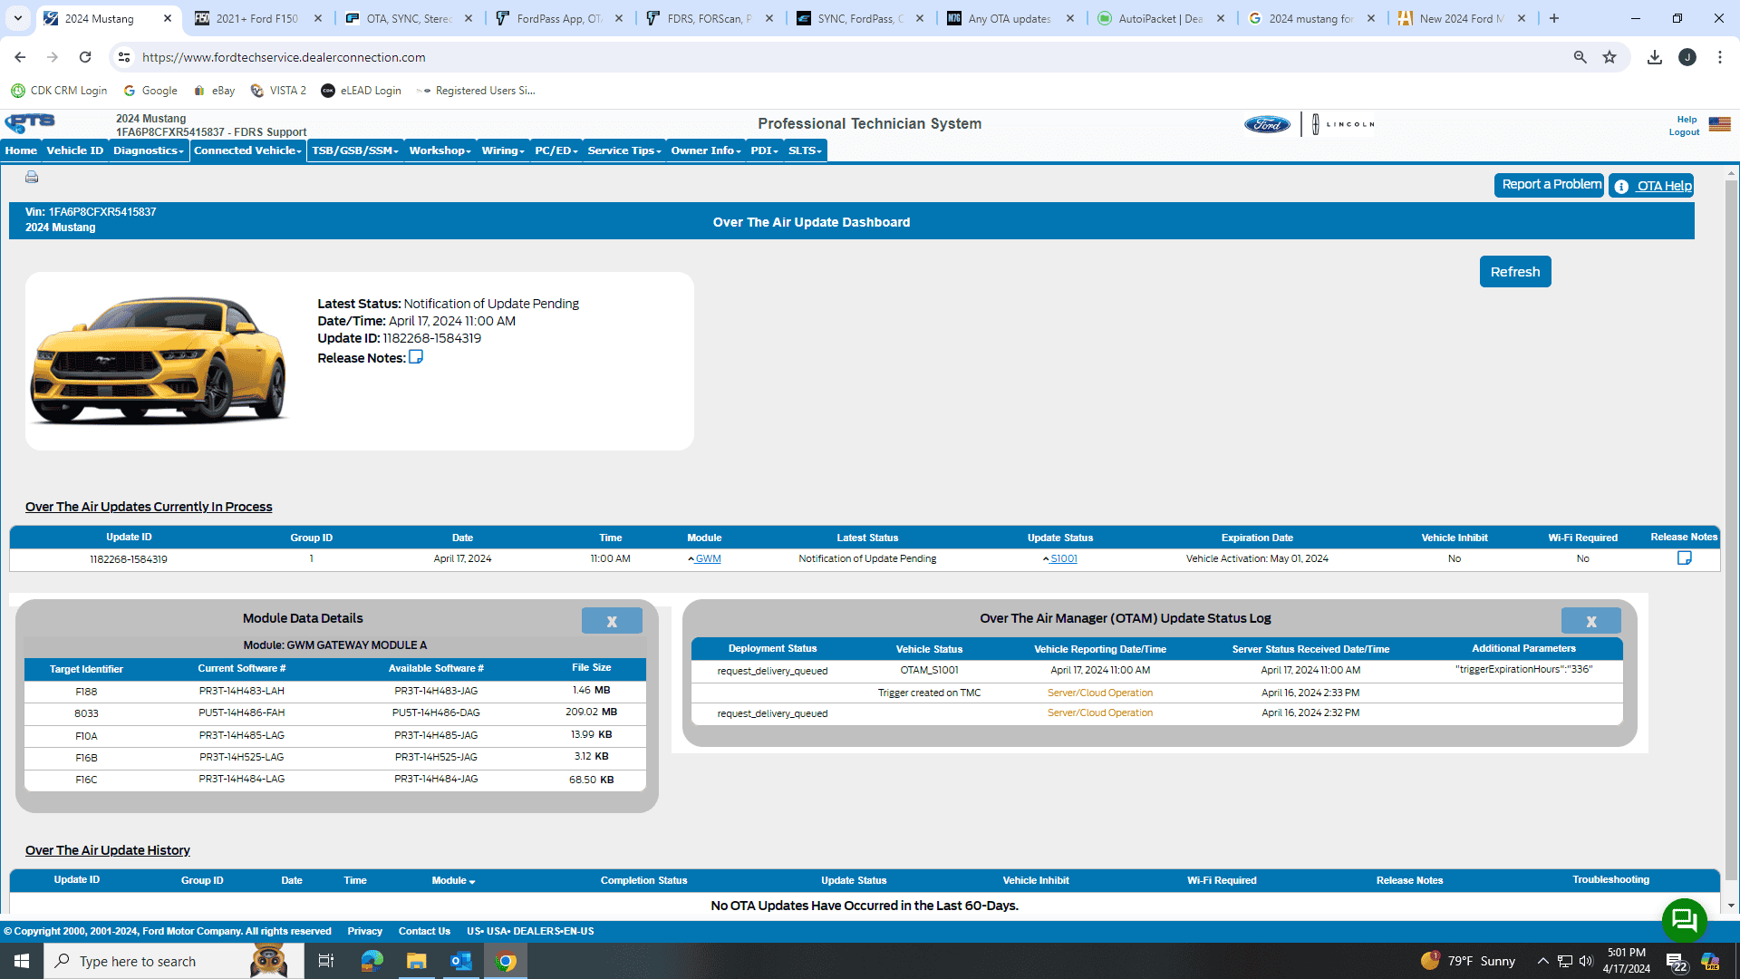Click the Lincoln logo

(x=1343, y=124)
